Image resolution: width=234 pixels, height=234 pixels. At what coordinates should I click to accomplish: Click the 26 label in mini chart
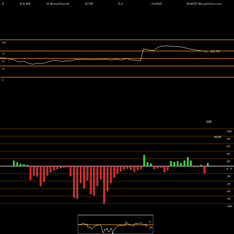pos(151,227)
